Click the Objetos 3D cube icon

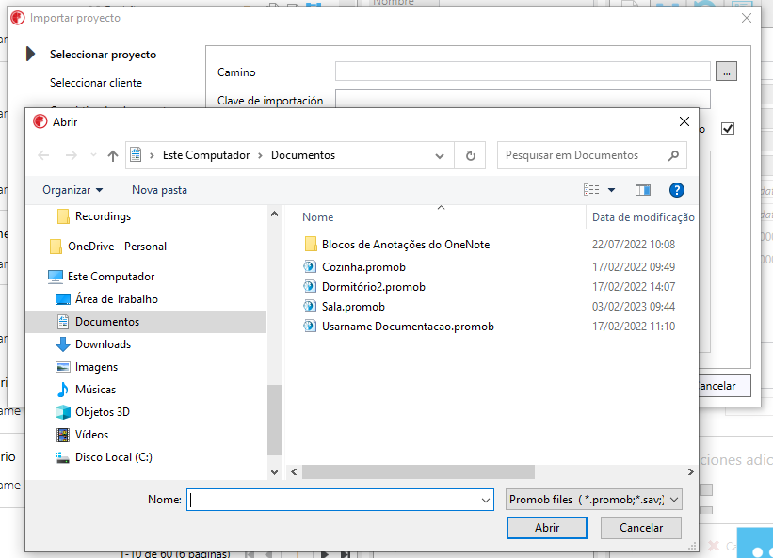[x=62, y=412]
